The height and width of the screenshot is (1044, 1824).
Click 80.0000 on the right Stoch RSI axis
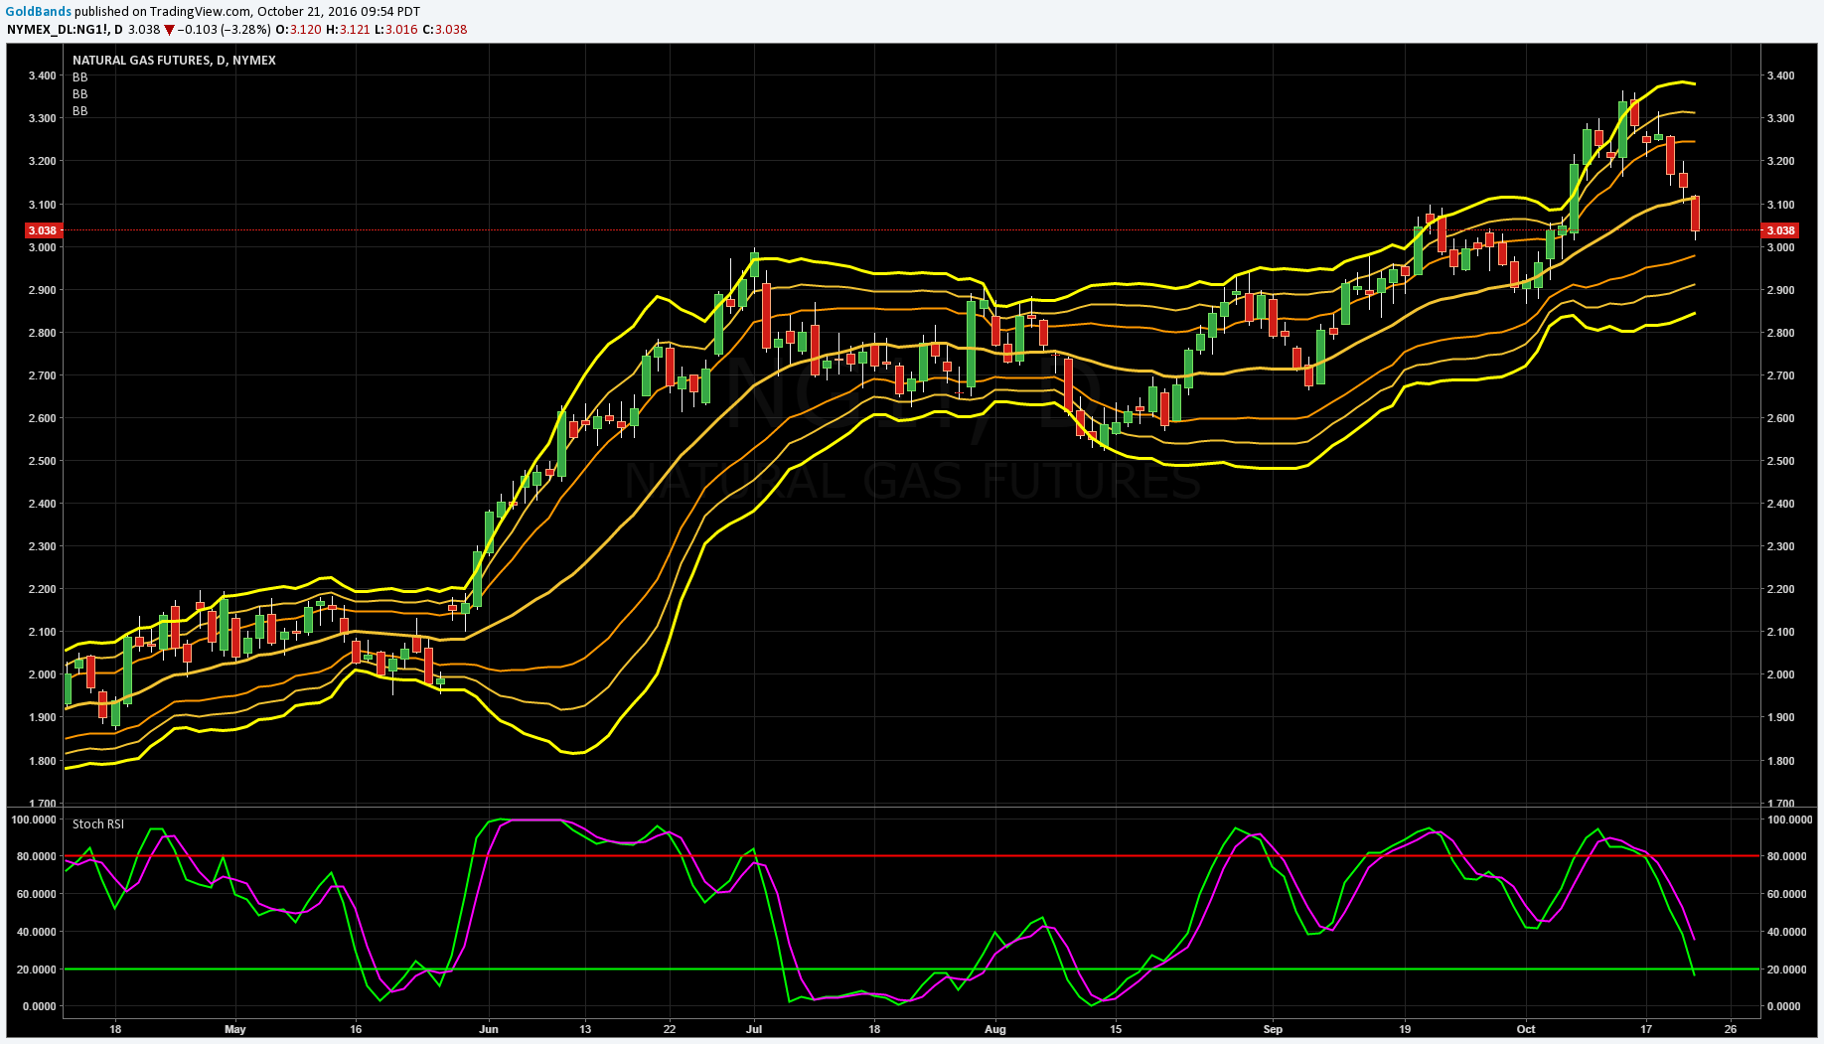pos(1787,856)
